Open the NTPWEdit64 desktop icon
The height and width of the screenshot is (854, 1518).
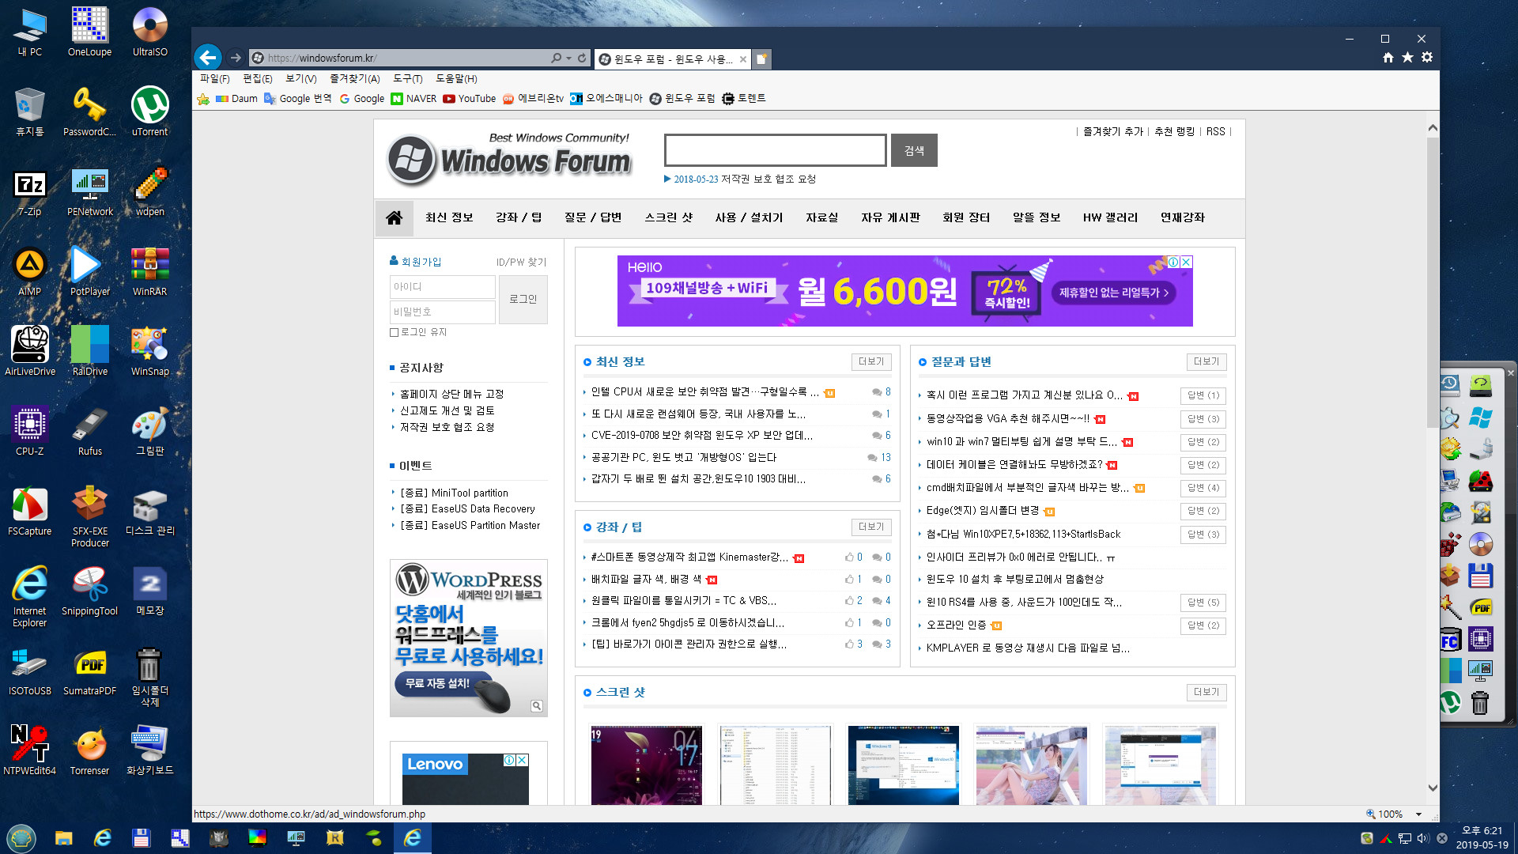pyautogui.click(x=29, y=750)
